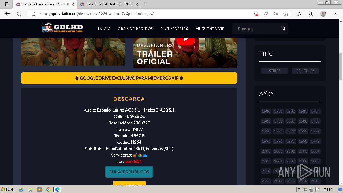Select year 2006

(x=278, y=161)
